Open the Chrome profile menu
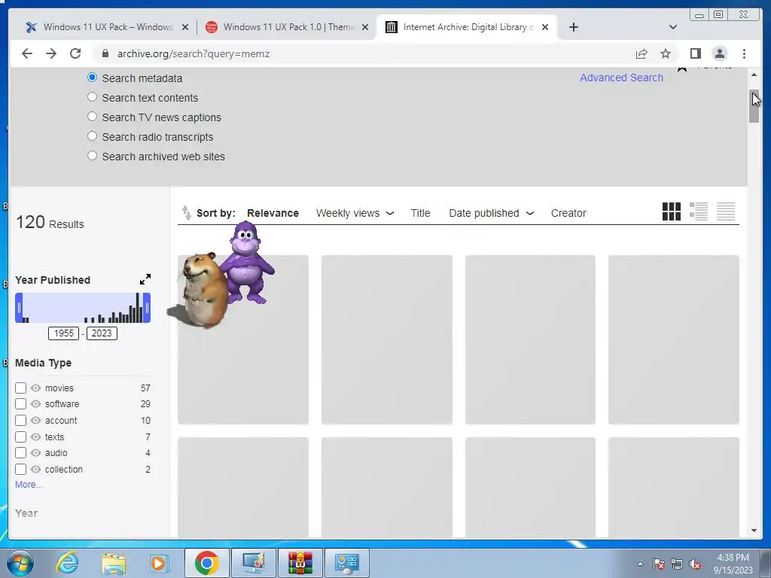 (719, 53)
